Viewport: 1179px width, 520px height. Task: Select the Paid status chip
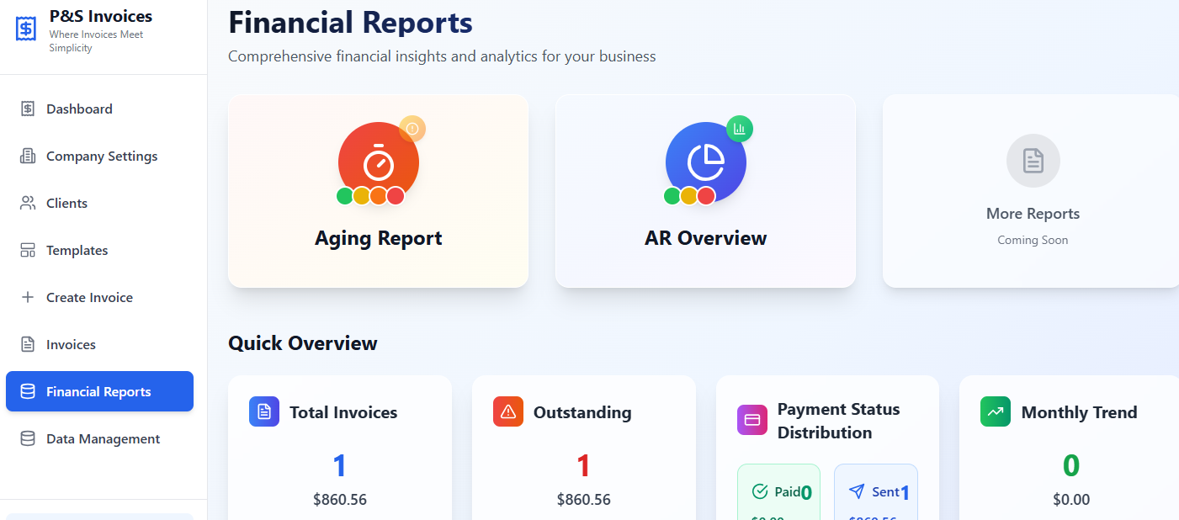tap(778, 491)
